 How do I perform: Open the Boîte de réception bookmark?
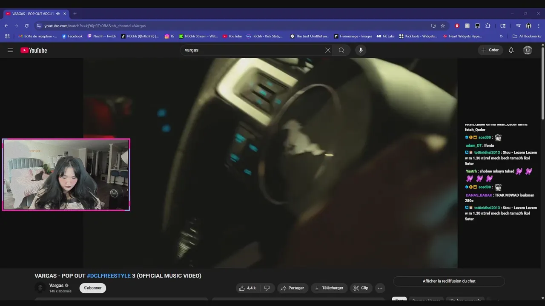37,36
